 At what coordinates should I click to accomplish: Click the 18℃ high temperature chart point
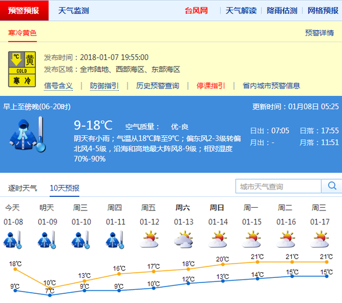click(15, 269)
